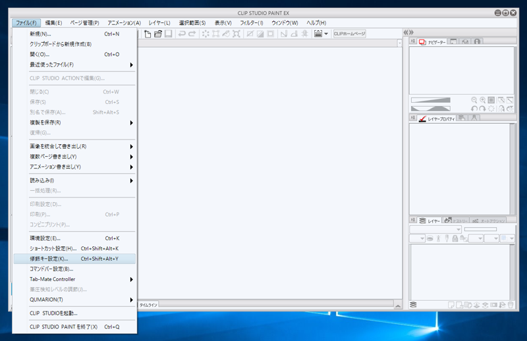
Task: Click the Show selection border toolbar icon
Action: [x=271, y=34]
